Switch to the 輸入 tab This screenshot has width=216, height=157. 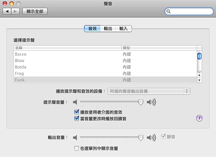point(124,29)
